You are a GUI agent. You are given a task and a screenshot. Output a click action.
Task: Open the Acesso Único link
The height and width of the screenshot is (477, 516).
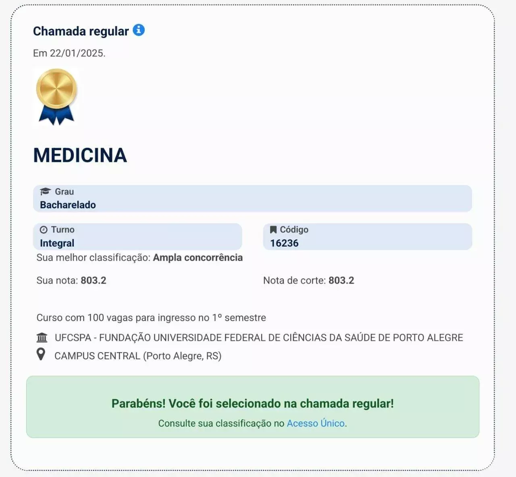coord(316,423)
